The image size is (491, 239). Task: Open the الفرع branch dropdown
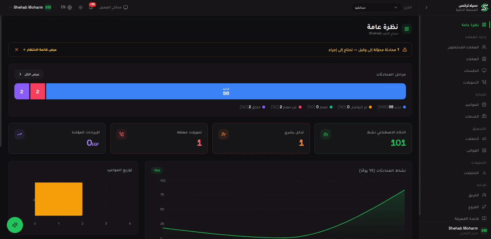pos(376,7)
